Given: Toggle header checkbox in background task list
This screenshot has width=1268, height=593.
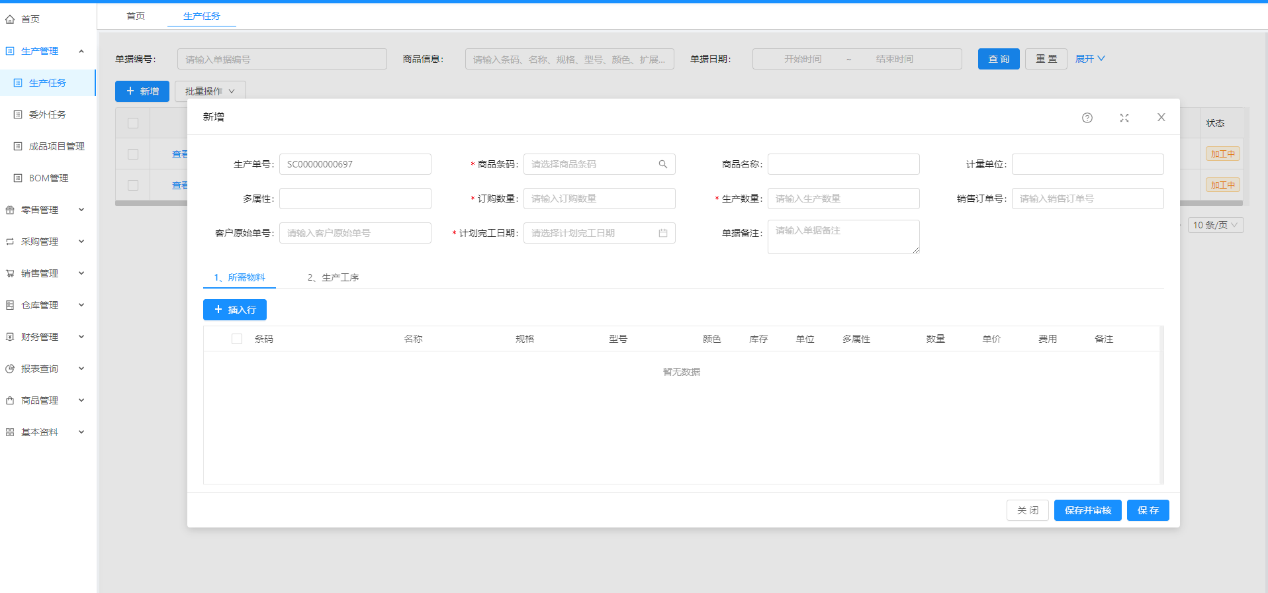Looking at the screenshot, I should (133, 123).
